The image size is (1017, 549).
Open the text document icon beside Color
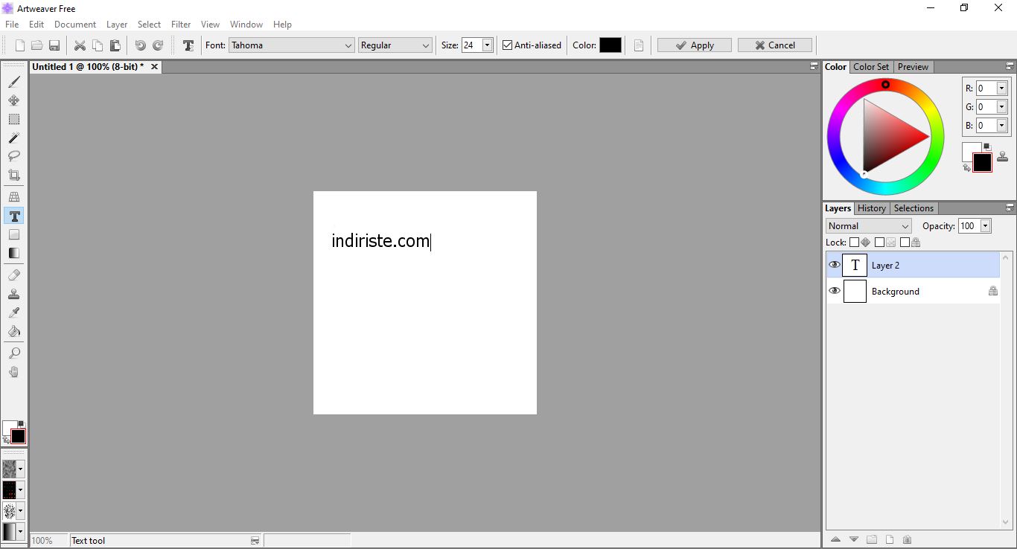(x=639, y=45)
